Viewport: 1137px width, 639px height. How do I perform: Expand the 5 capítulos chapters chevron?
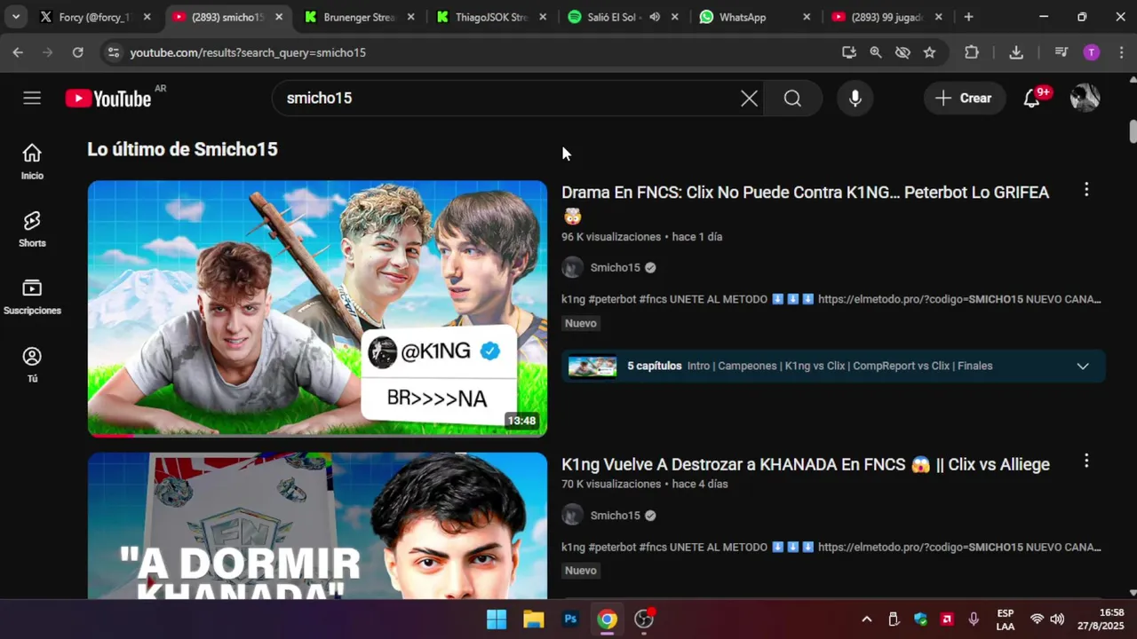click(x=1083, y=366)
